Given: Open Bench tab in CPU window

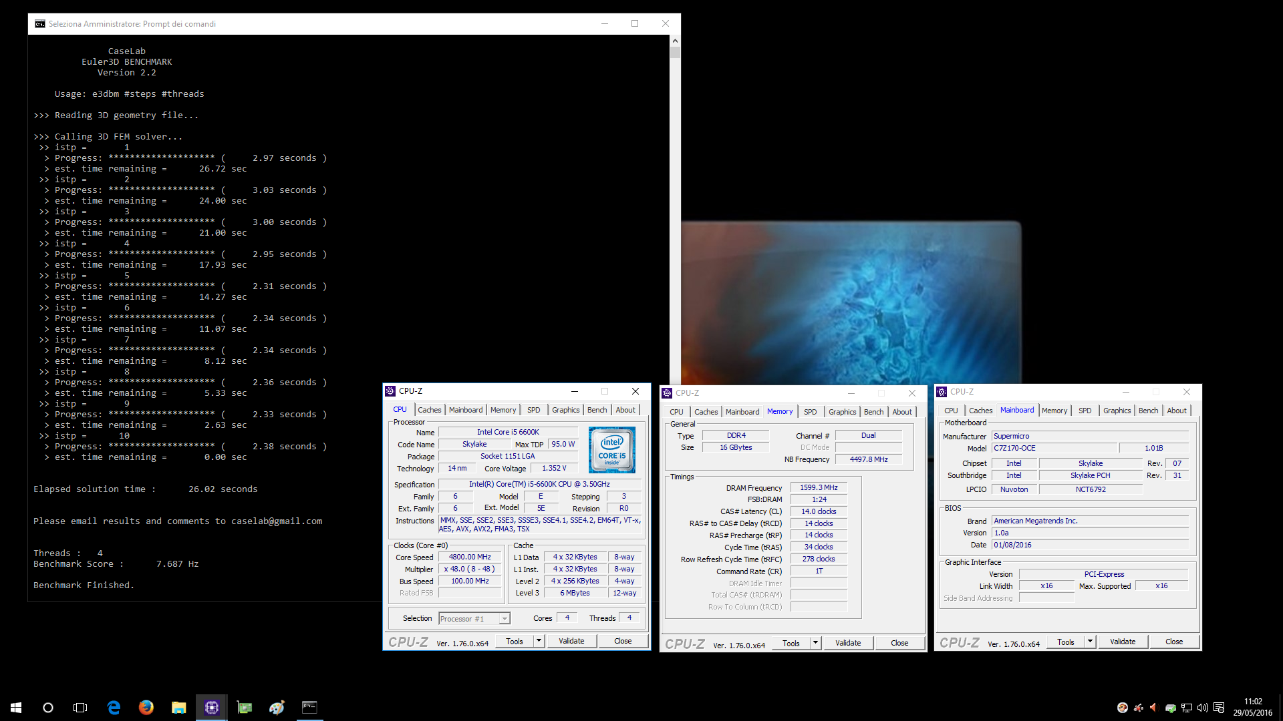Looking at the screenshot, I should 597,410.
